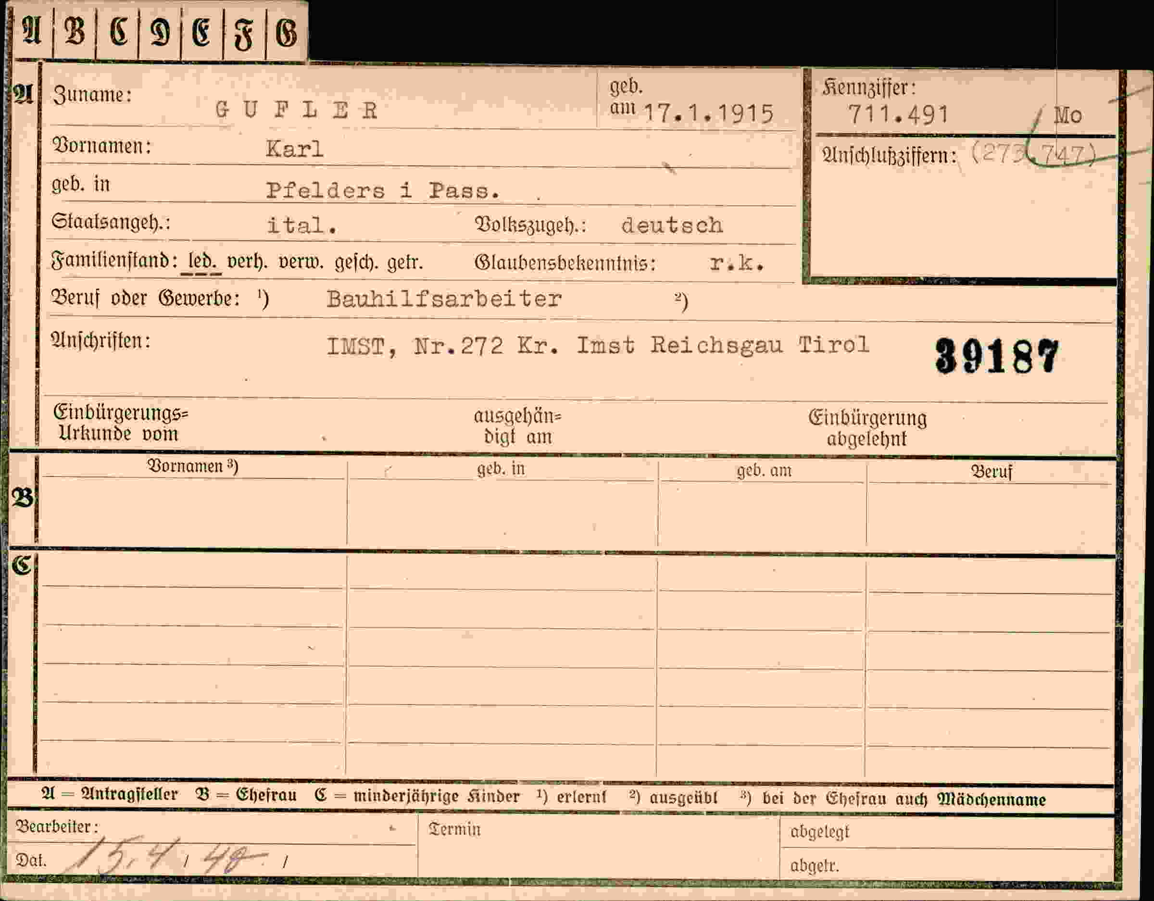Click the birth date 17.1.1915
The width and height of the screenshot is (1154, 901).
click(x=709, y=113)
